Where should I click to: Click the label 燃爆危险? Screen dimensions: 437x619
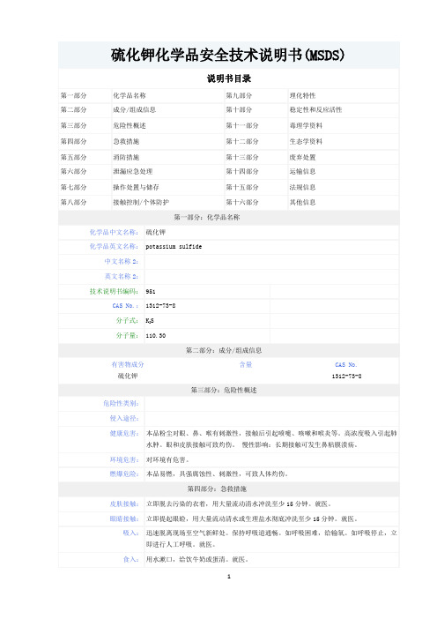click(x=124, y=474)
